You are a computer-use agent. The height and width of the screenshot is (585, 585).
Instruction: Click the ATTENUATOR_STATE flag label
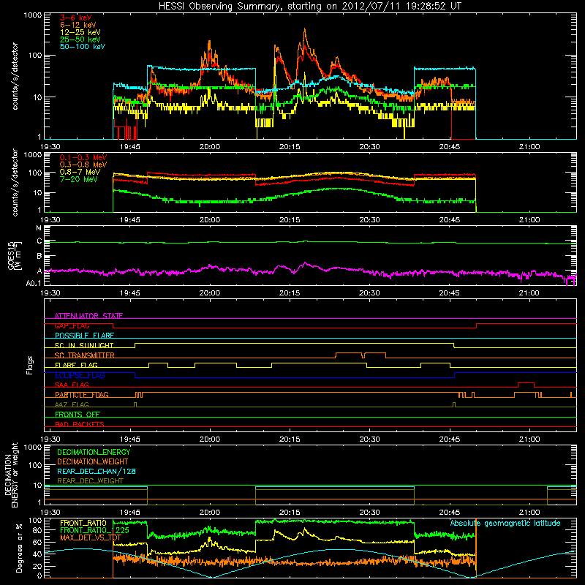[x=88, y=316]
